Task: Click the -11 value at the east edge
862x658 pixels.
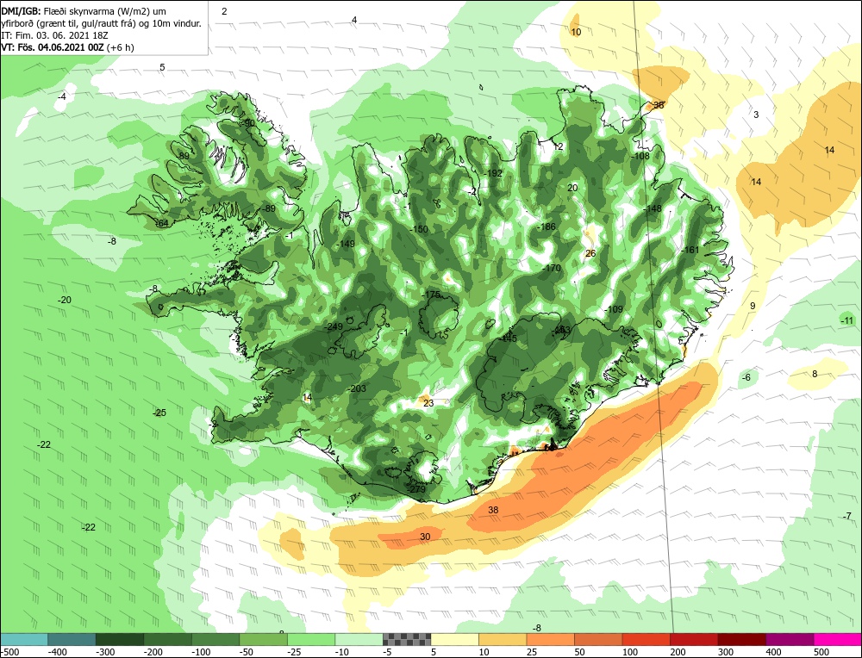Action: tap(847, 320)
